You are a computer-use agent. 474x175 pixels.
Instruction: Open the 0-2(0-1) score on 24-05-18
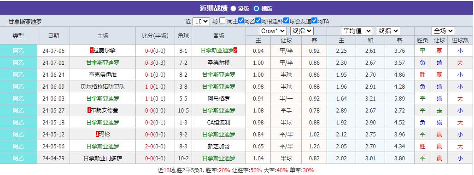pos(155,122)
